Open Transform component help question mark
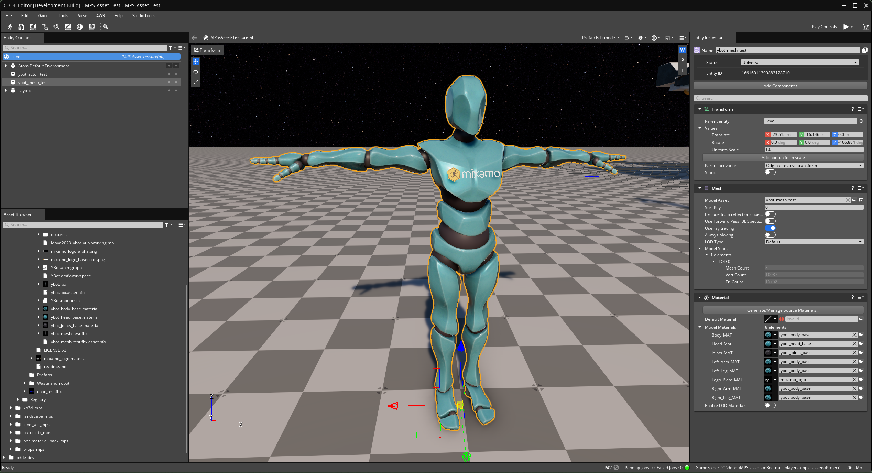Viewport: 872px width, 473px height. [852, 109]
